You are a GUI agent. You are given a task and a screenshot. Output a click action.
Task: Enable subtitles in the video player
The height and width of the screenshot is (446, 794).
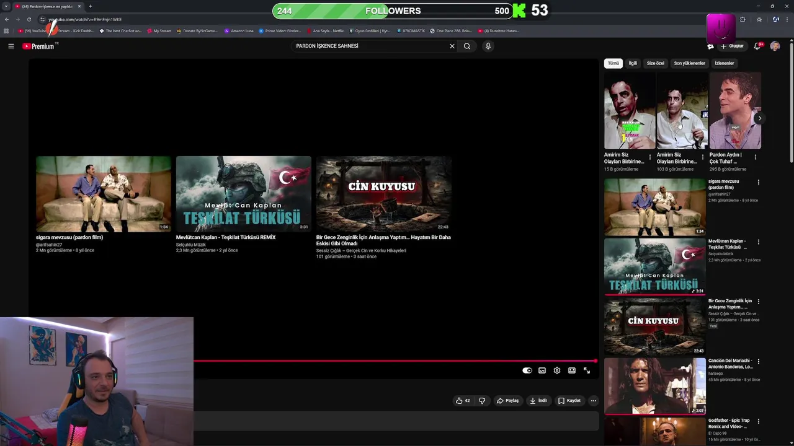pos(542,370)
